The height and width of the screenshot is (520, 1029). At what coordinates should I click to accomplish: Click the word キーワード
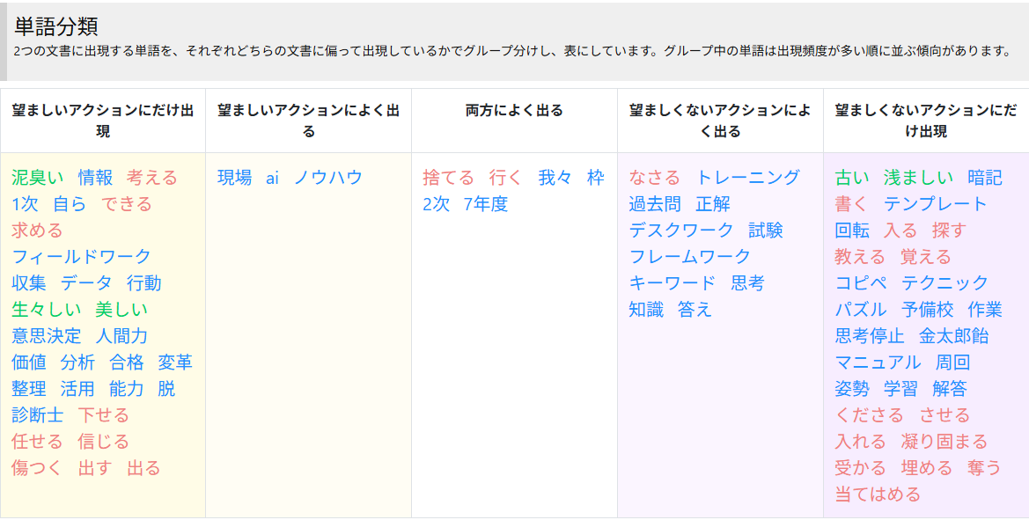[x=672, y=283]
